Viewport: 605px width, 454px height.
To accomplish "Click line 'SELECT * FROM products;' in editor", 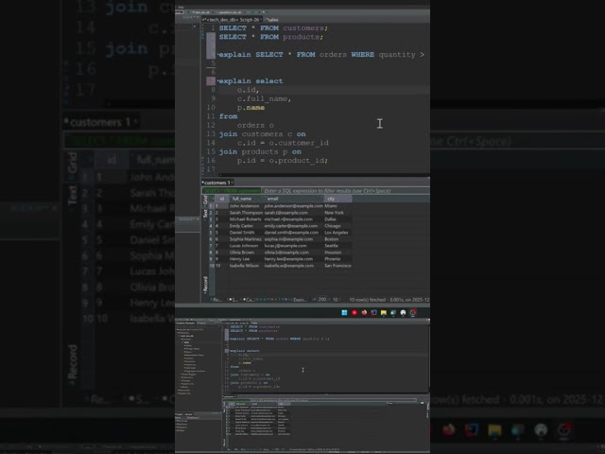I will pyautogui.click(x=271, y=37).
